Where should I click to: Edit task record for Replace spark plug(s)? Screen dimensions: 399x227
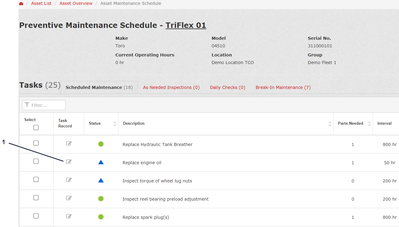pyautogui.click(x=69, y=216)
